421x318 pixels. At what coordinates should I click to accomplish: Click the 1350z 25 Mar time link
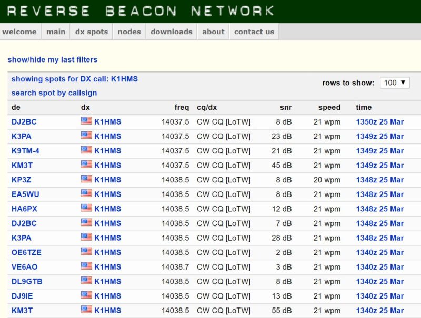[x=379, y=122]
